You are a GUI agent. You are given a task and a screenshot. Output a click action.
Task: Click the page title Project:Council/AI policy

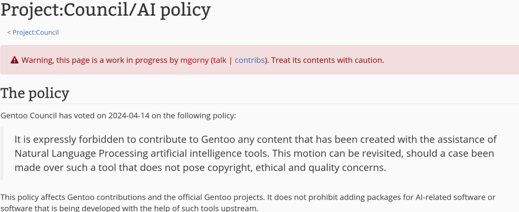[x=106, y=10]
